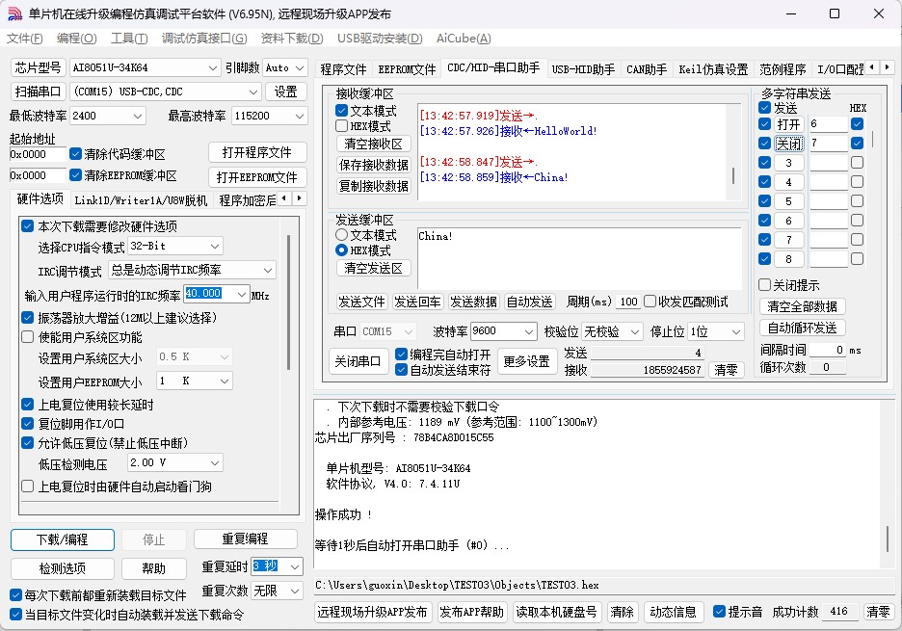Expand the 校验位 无校验 dropdown

click(x=634, y=332)
